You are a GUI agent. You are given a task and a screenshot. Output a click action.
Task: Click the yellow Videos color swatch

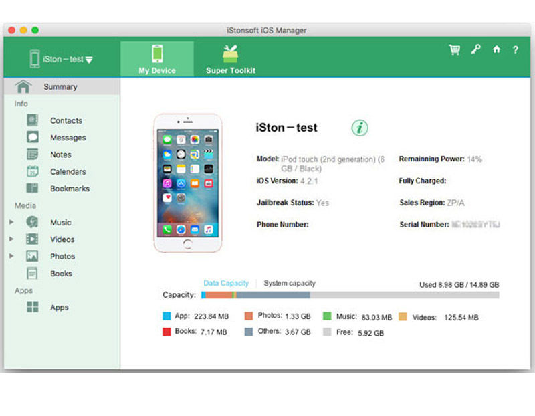coord(403,316)
